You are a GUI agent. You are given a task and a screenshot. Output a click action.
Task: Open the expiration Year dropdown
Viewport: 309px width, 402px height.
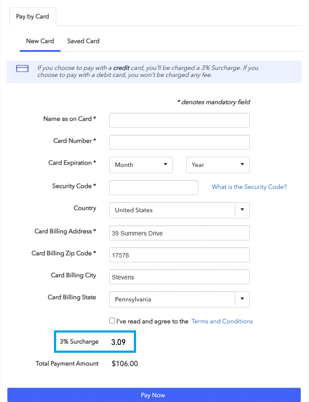pos(218,165)
